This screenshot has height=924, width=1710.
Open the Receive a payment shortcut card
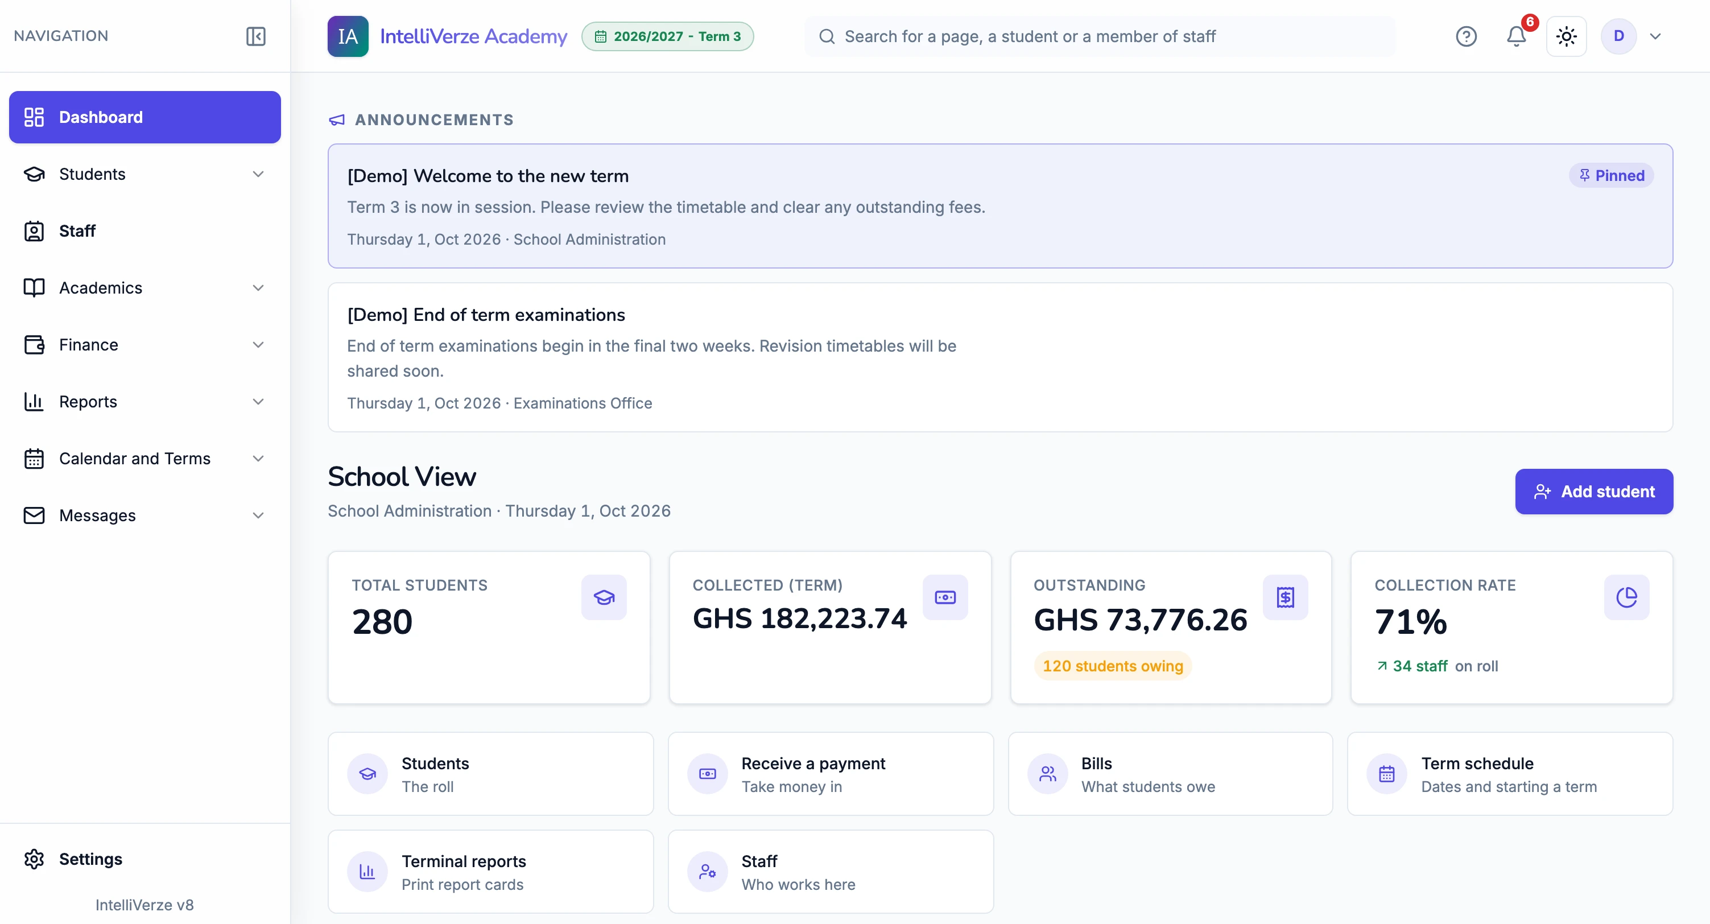(x=830, y=773)
